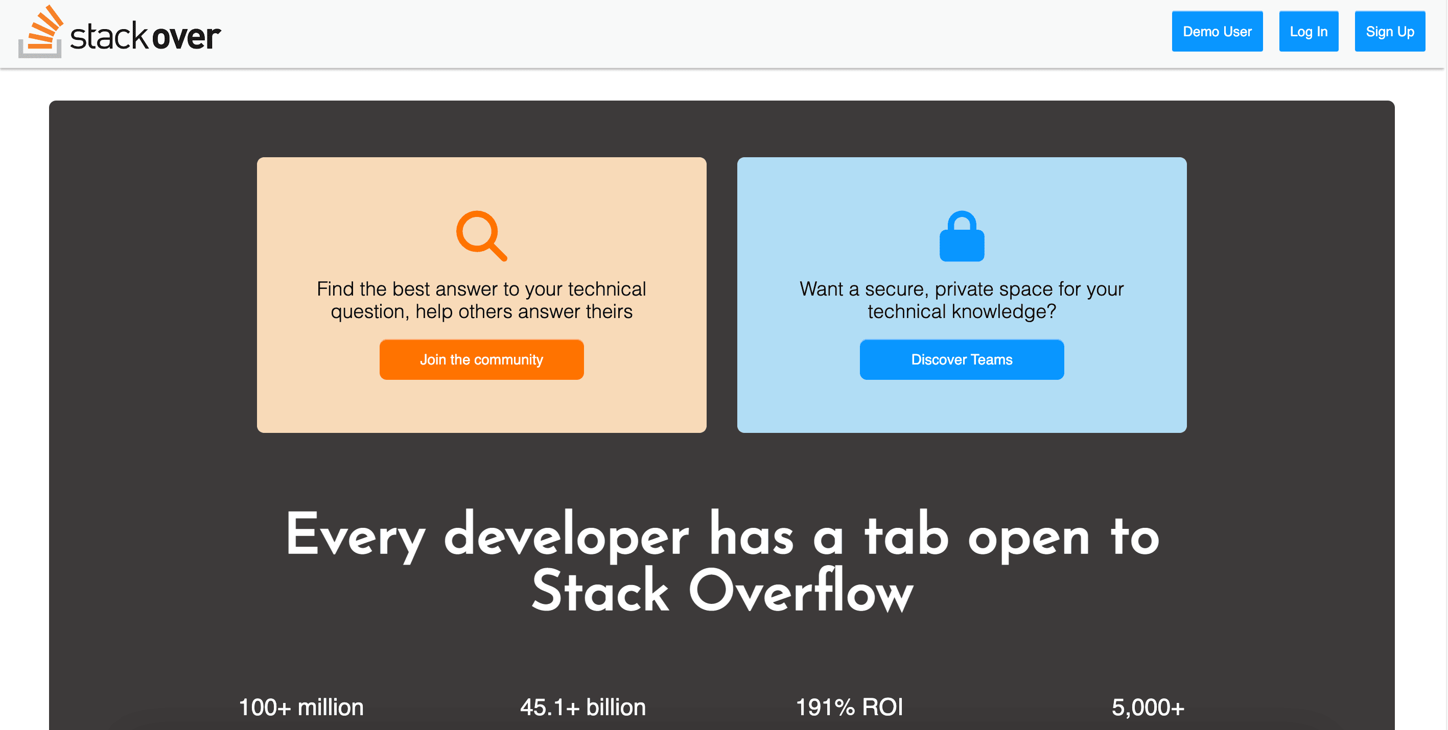Click the 'stack over' logo text
The width and height of the screenshot is (1448, 730).
pos(145,36)
